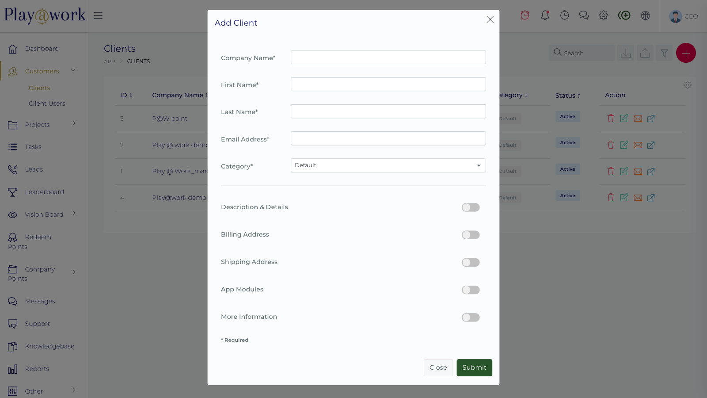Click the alarm clock reminder icon

click(525, 15)
